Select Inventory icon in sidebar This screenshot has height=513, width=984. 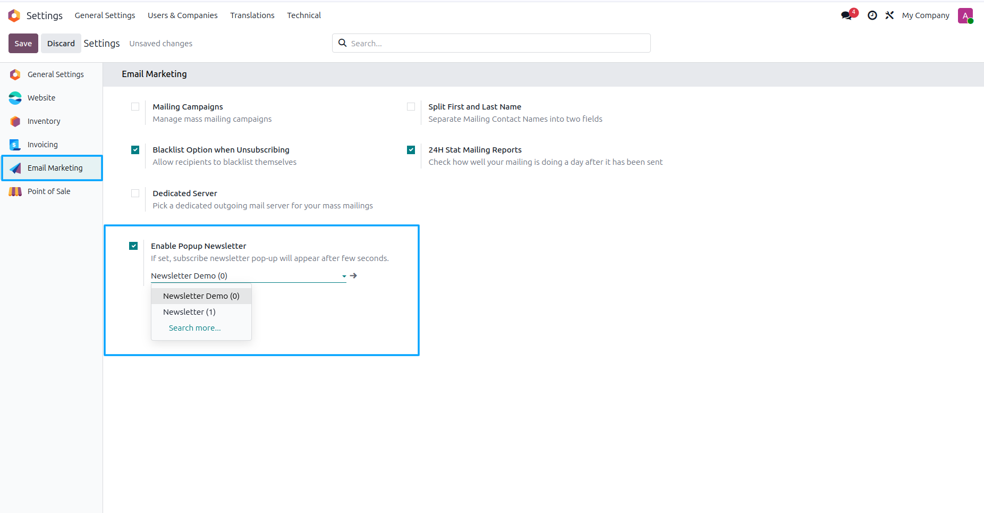[15, 121]
